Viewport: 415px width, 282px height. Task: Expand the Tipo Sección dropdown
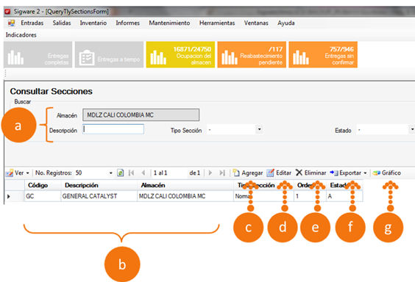(259, 129)
